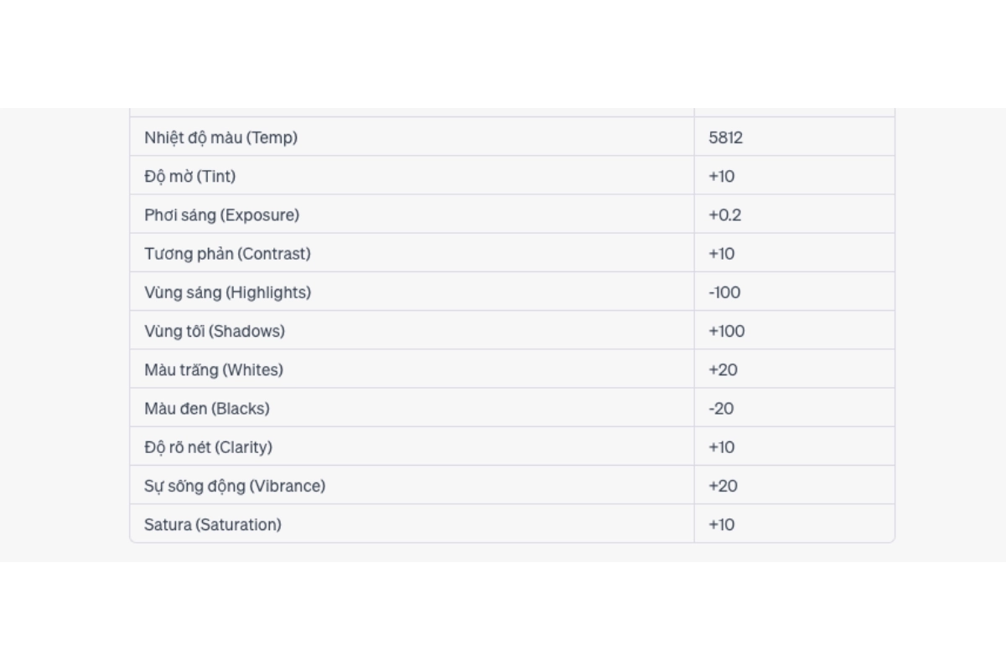Select the -100 highlights value
The width and height of the screenshot is (1006, 670).
point(724,292)
